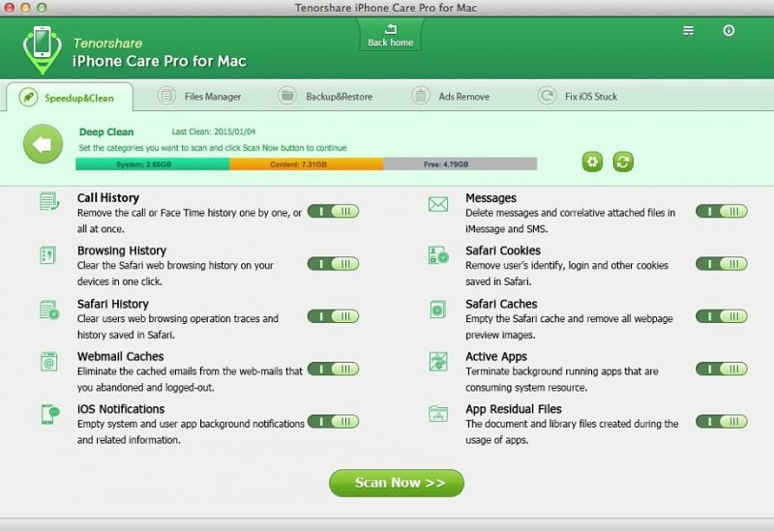Click the orange Content storage bar segment
Screen dimensions: 774x531
coord(306,164)
